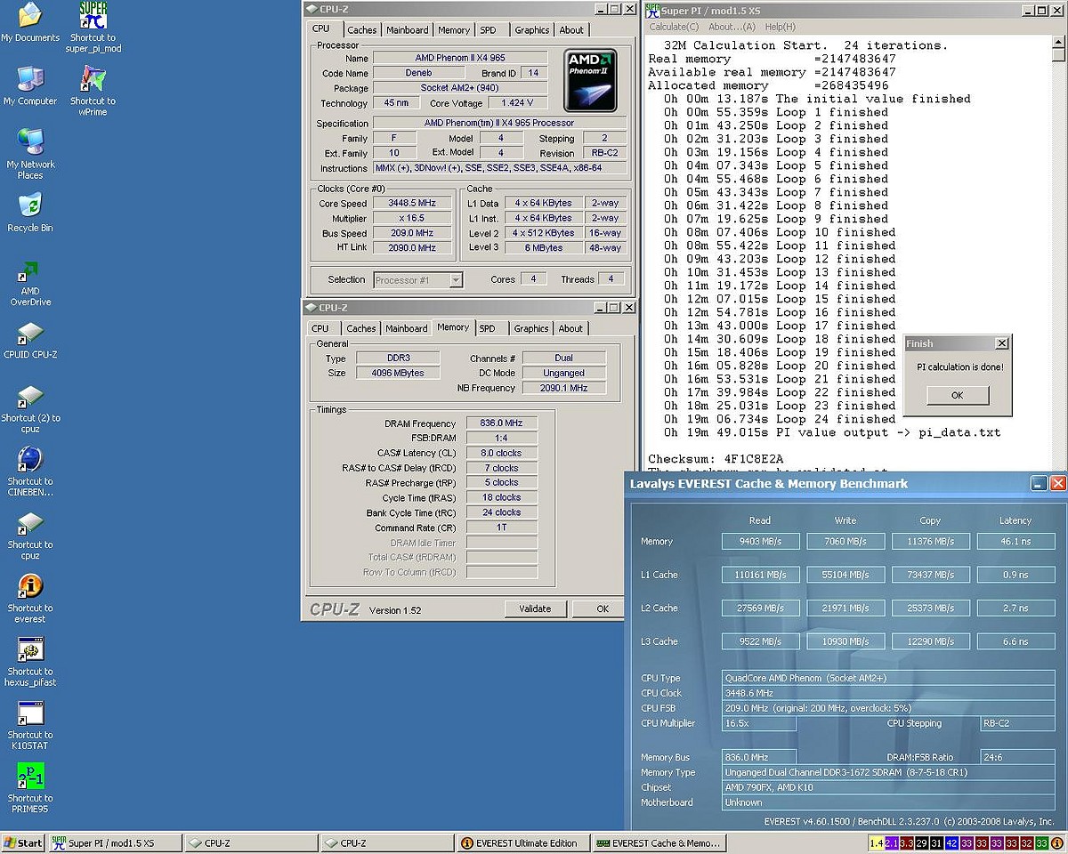Click the blue 42 tray temperature icon
Image resolution: width=1068 pixels, height=854 pixels.
[952, 843]
